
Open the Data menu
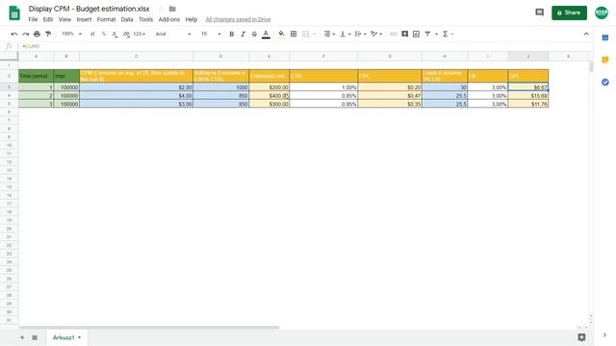click(x=127, y=19)
